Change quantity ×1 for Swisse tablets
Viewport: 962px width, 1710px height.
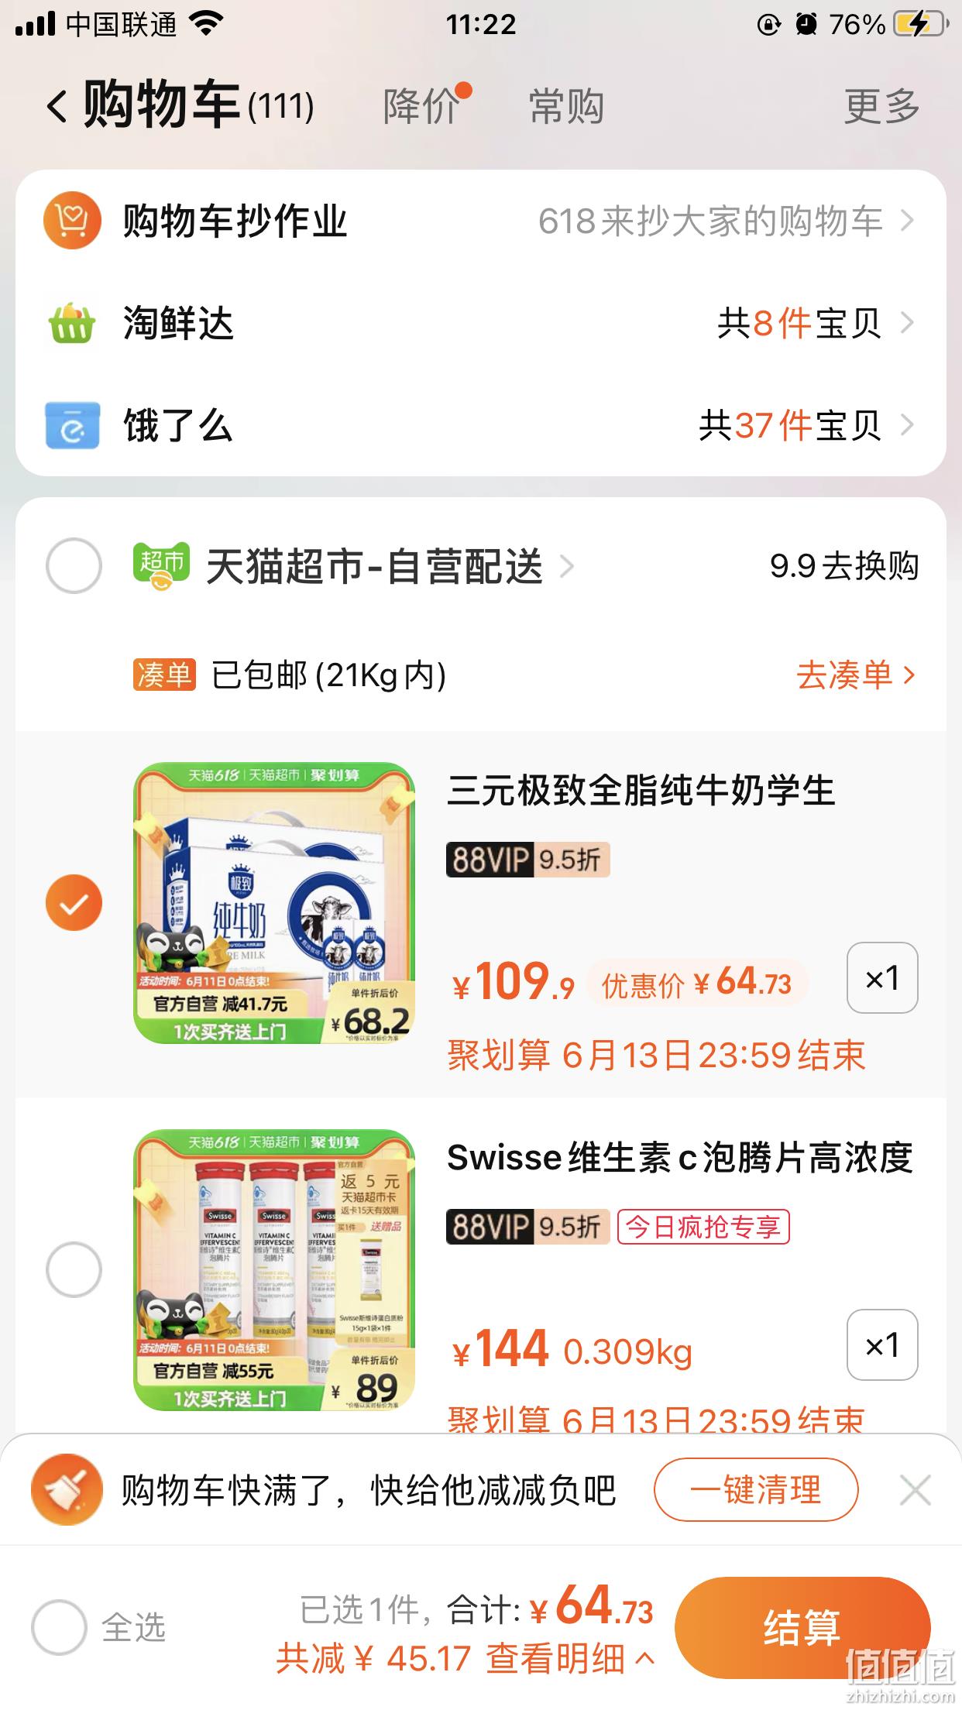[x=882, y=1344]
